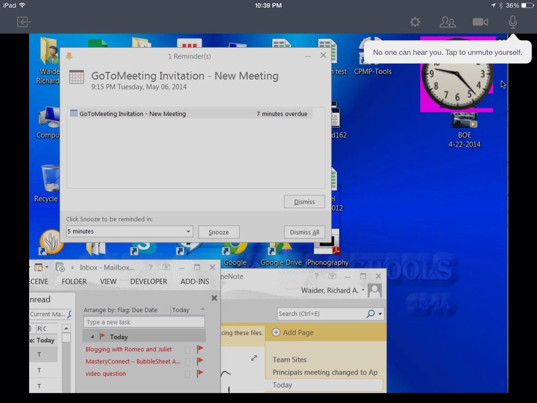
Task: Click the Type a new task field
Action: point(144,322)
